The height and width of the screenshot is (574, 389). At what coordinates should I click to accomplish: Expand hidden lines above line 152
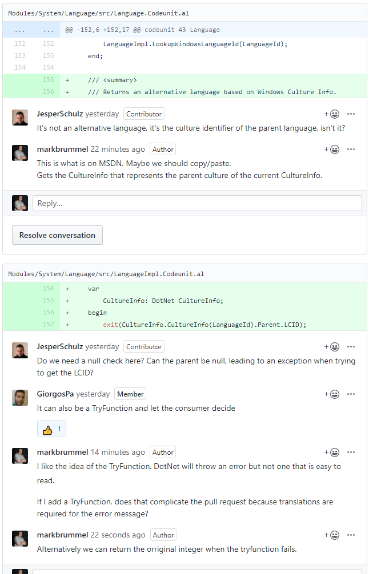coord(20,30)
